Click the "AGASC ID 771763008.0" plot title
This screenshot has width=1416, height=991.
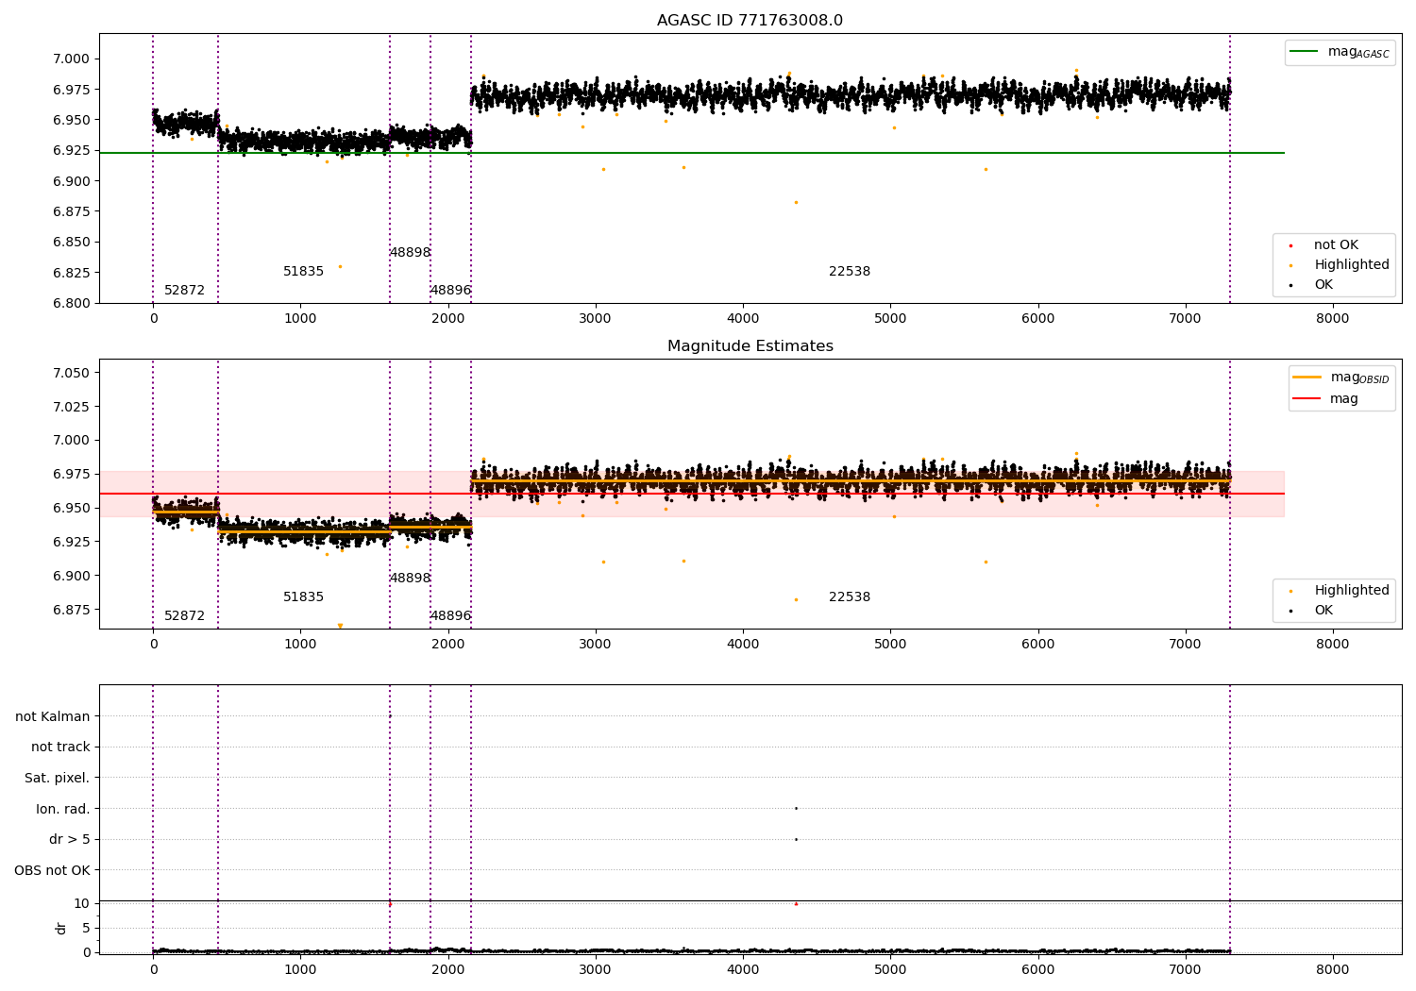750,21
